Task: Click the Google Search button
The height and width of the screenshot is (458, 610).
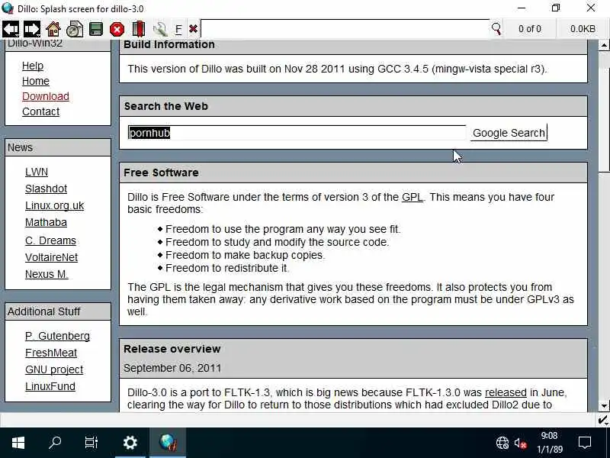Action: [509, 133]
